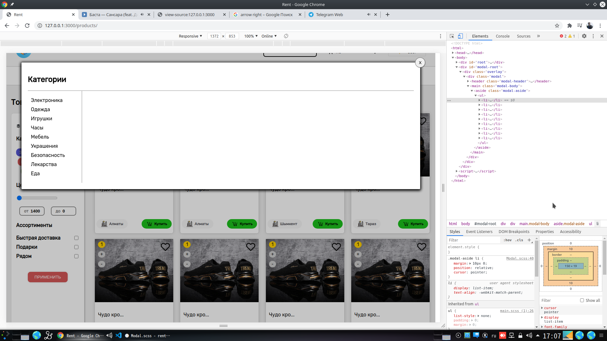Image resolution: width=607 pixels, height=341 pixels.
Task: Click the ПРИМЕНИТЬ button
Action: click(48, 277)
